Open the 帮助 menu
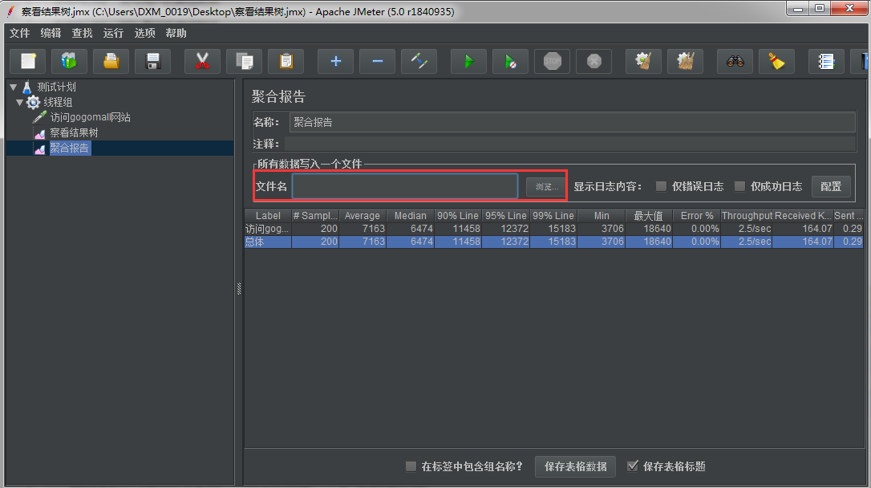 click(176, 34)
